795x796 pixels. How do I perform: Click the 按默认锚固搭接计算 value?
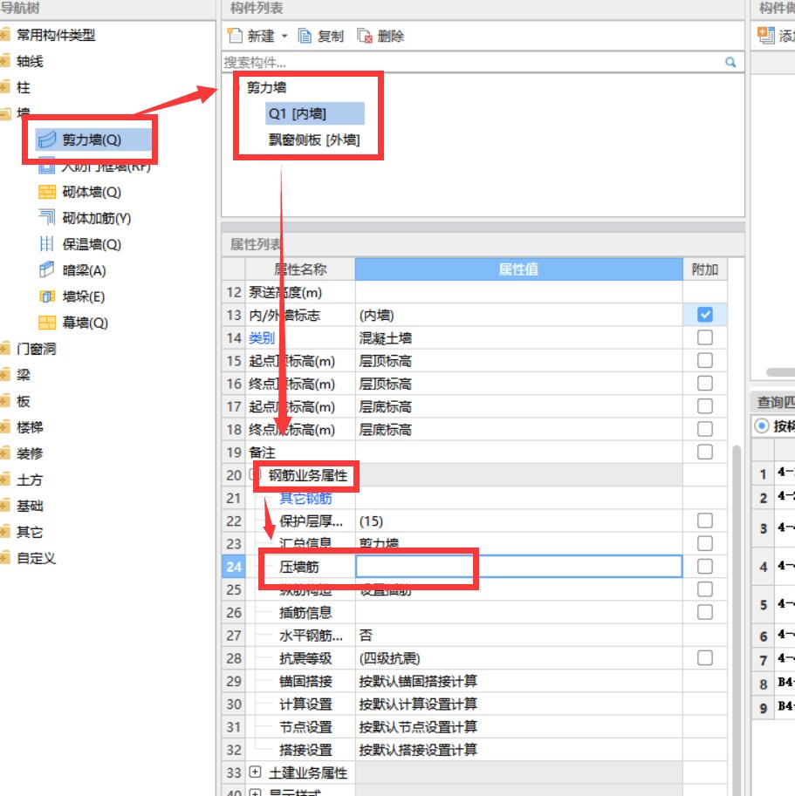point(418,681)
